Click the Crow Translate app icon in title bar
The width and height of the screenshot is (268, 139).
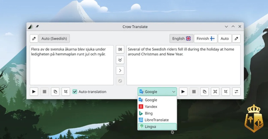[x=30, y=27]
